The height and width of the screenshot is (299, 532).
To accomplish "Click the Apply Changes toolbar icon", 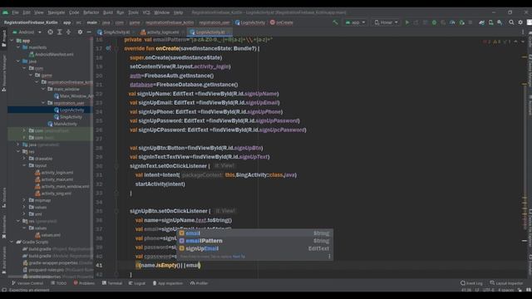I will [x=416, y=22].
